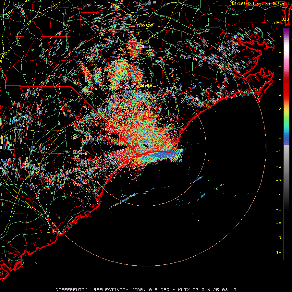Click the -4 value on the color scale

(279, 195)
